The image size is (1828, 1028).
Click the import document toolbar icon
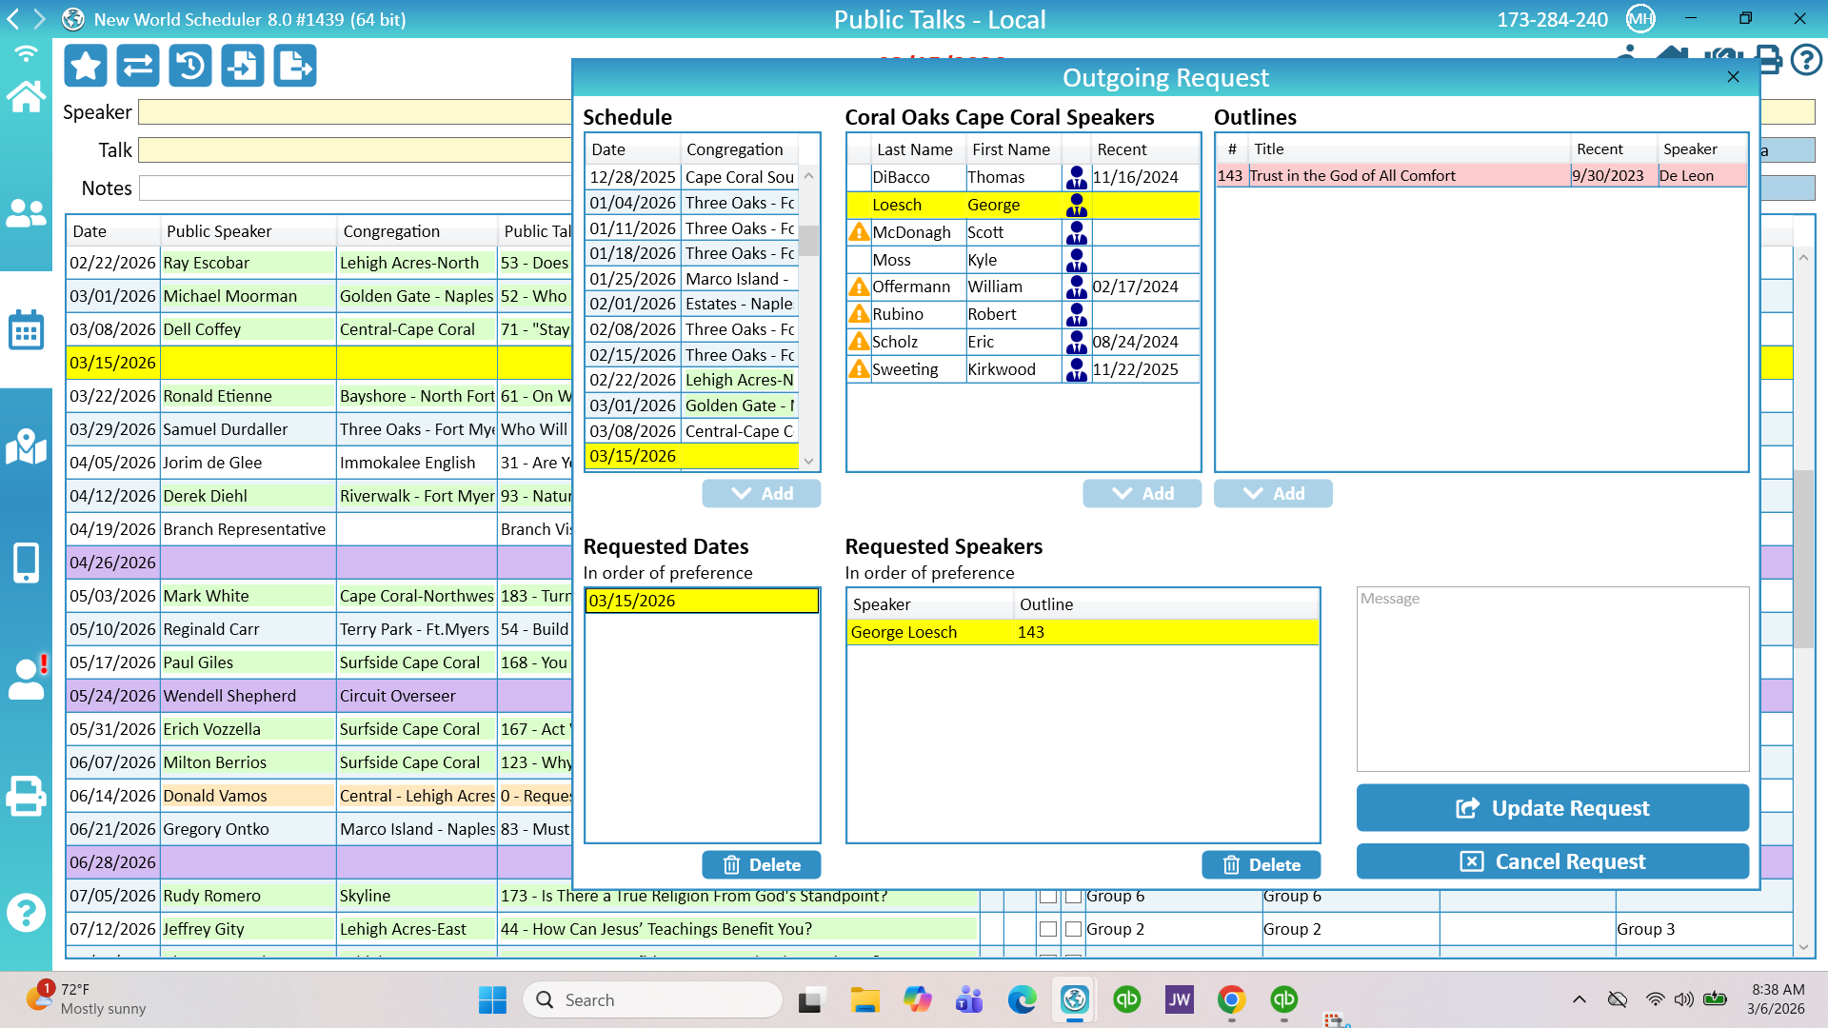[243, 66]
